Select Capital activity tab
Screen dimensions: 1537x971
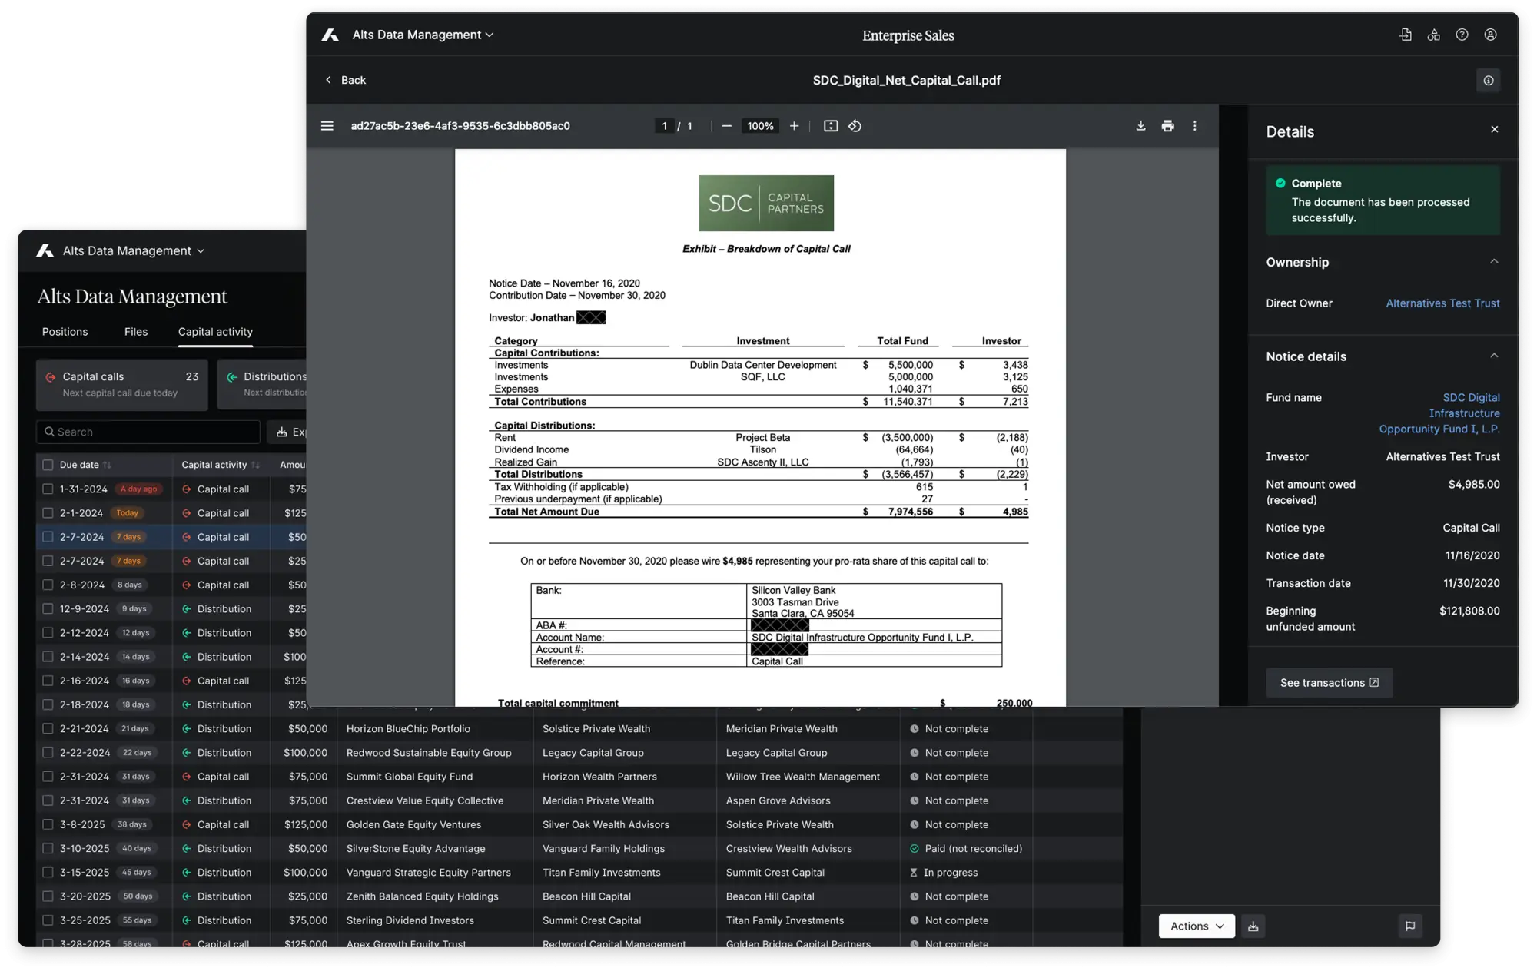pyautogui.click(x=215, y=332)
